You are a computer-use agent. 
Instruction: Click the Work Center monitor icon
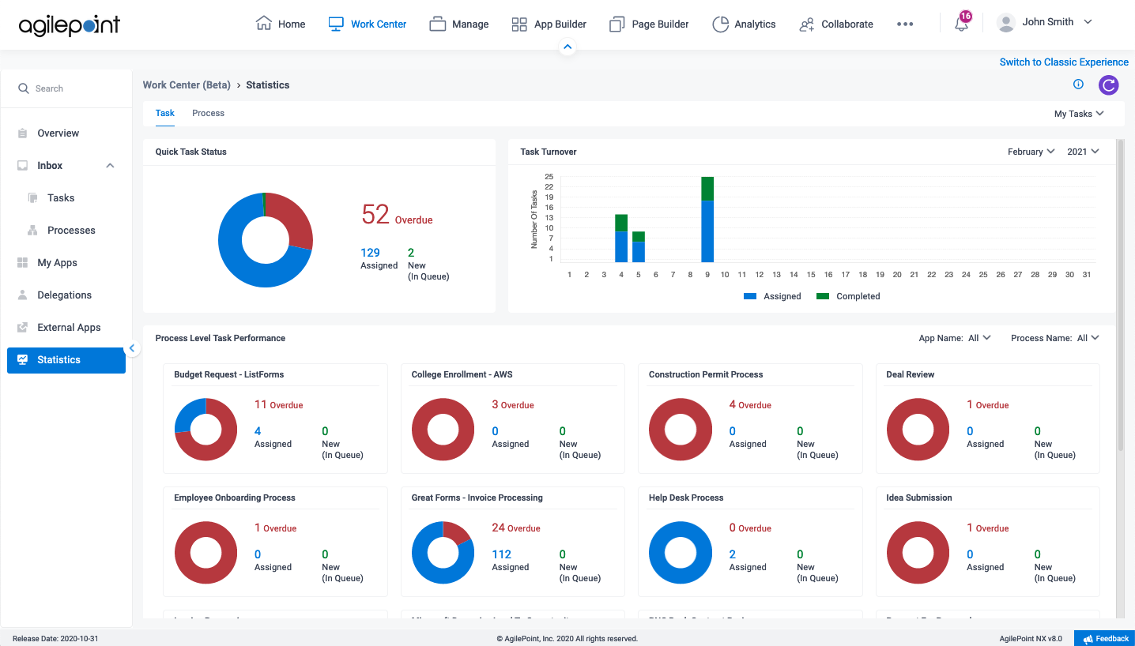(x=337, y=24)
